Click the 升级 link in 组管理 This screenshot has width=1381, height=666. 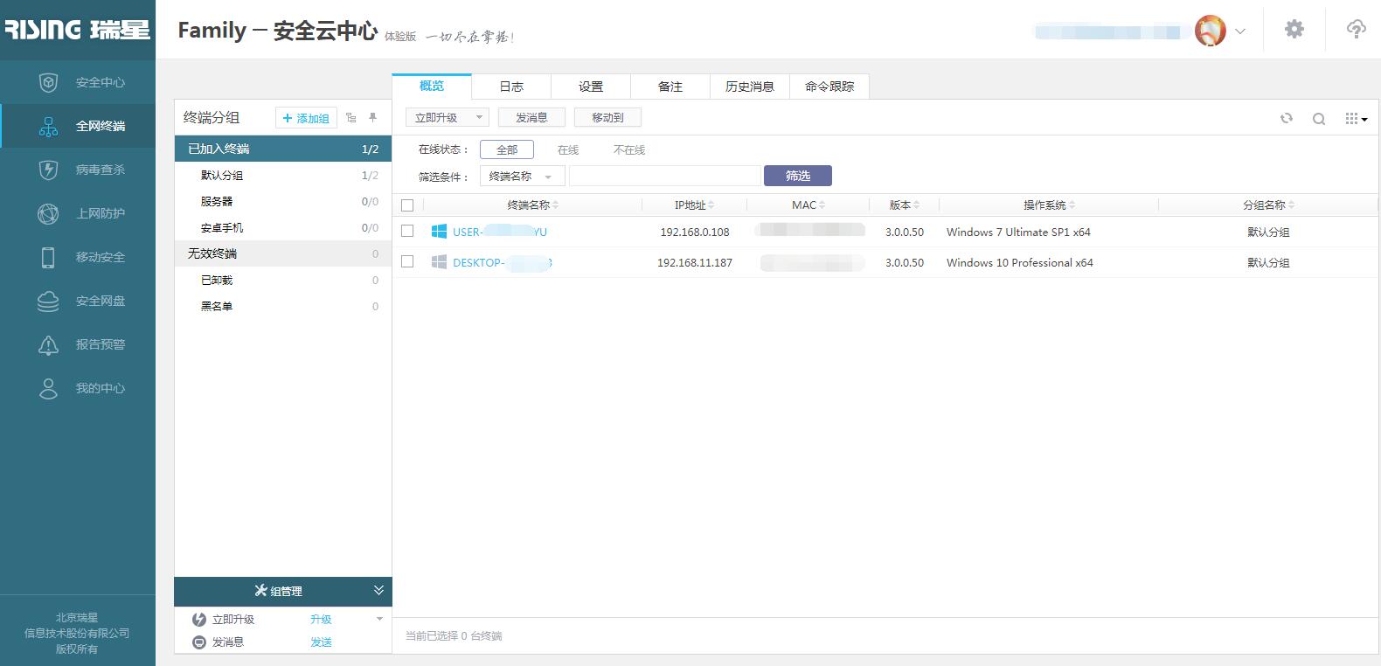(321, 619)
